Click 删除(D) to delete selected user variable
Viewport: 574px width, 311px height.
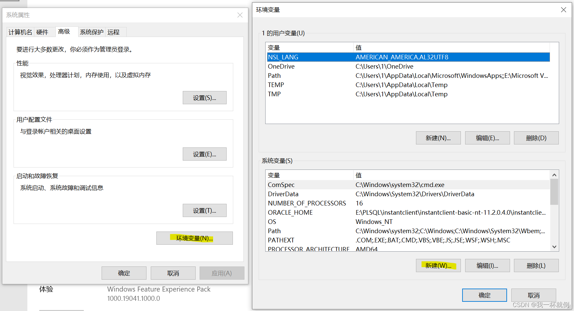[536, 138]
